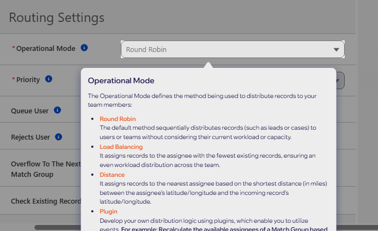Click the Routing Settings page heading
The width and height of the screenshot is (378, 231).
57,18
